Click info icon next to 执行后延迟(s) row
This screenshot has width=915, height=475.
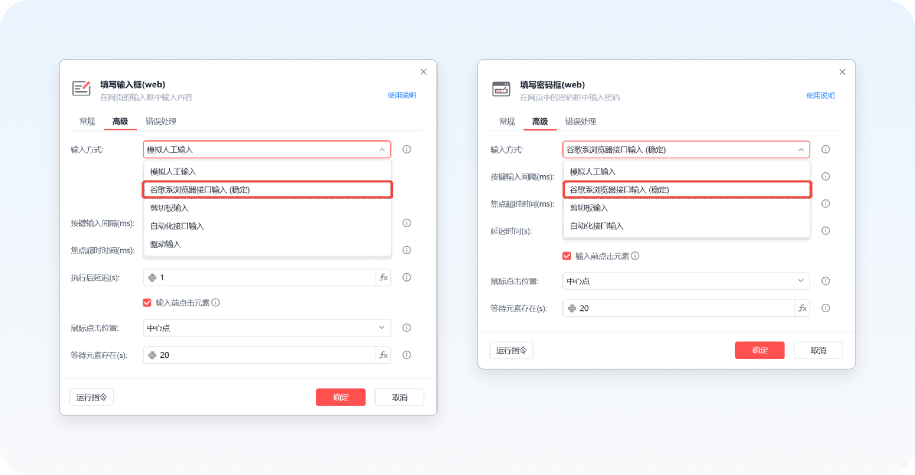(x=406, y=277)
